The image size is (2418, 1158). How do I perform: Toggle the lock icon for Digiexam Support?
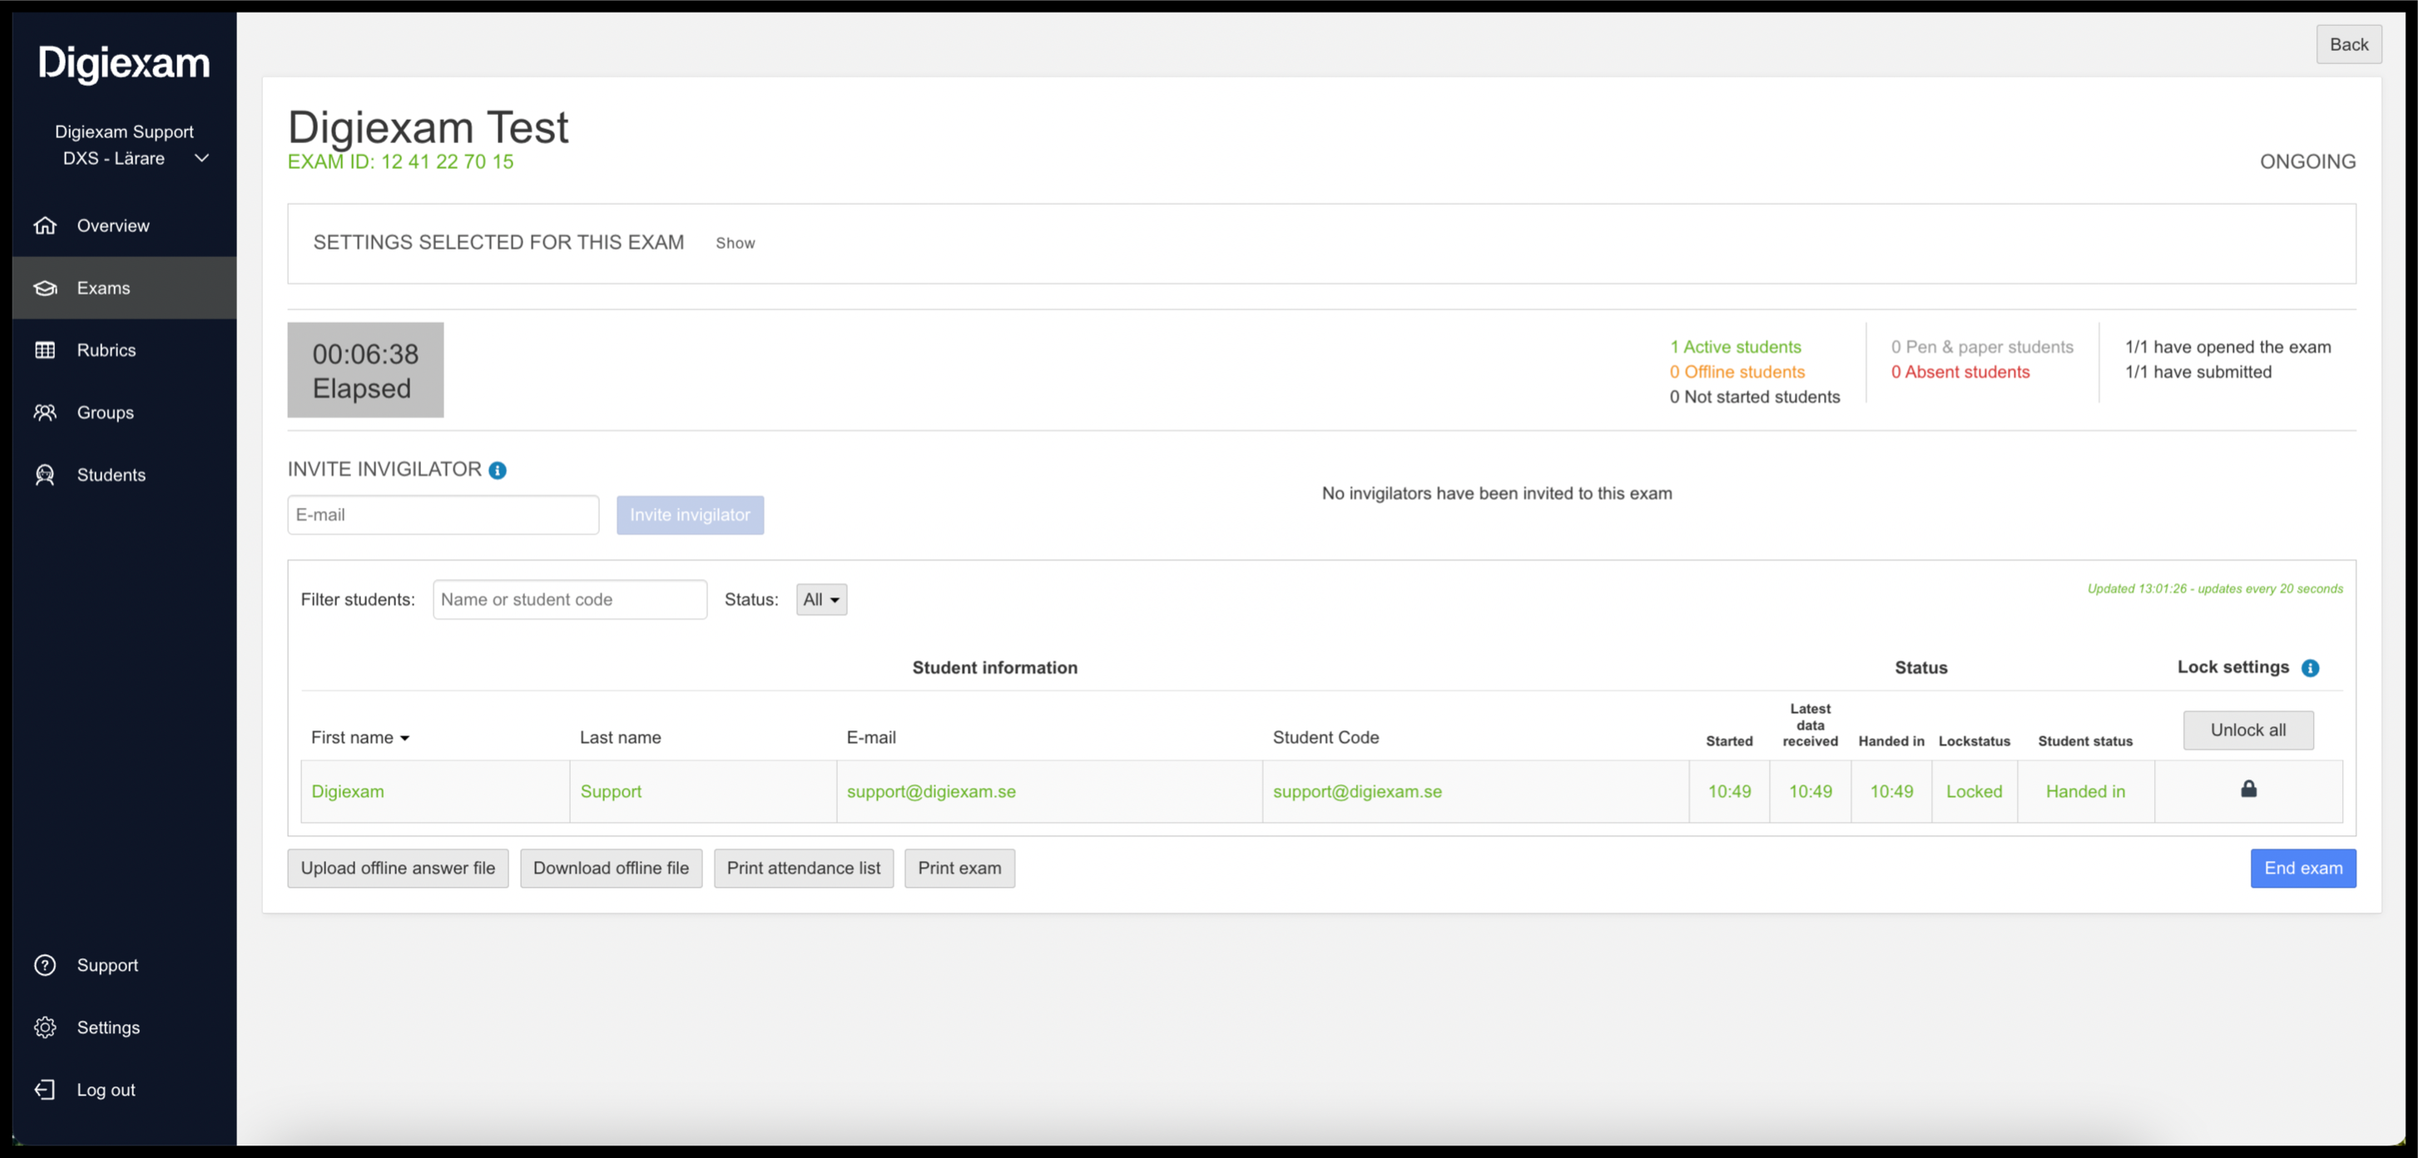pyautogui.click(x=2248, y=789)
